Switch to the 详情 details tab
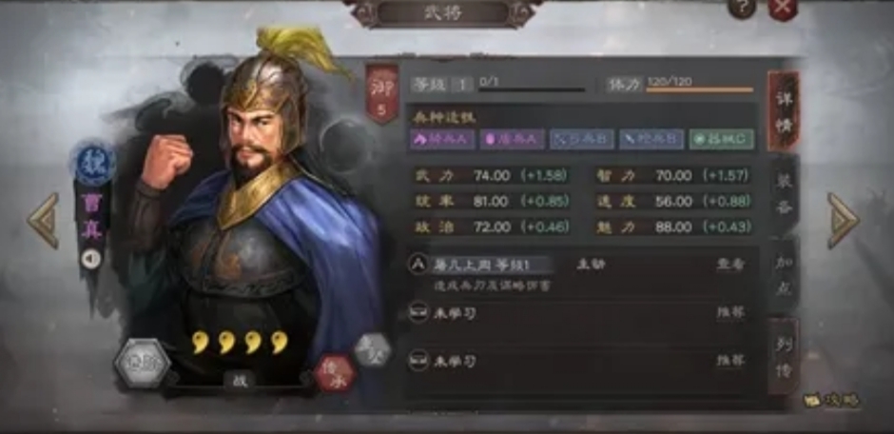 tap(784, 111)
